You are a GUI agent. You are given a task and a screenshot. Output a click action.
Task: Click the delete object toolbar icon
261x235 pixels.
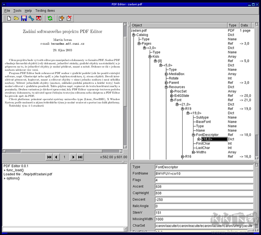point(69,18)
